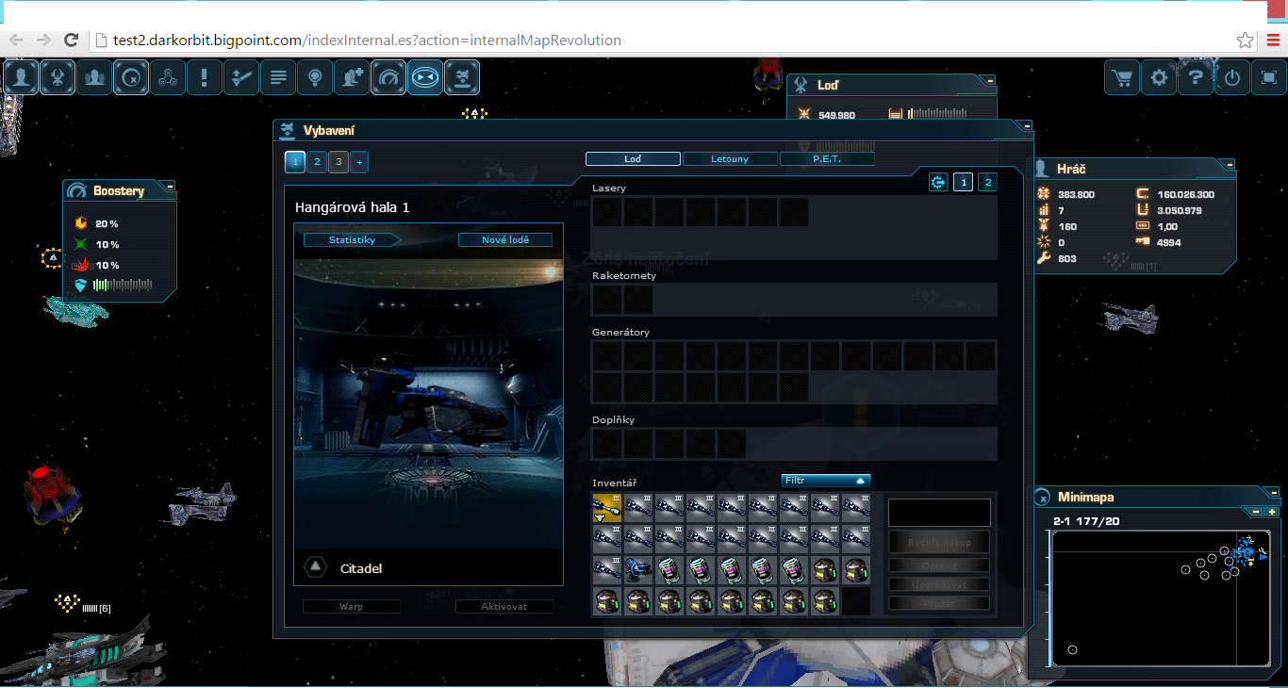Collapse the Boostery panel
This screenshot has width=1288, height=688.
pos(170,187)
